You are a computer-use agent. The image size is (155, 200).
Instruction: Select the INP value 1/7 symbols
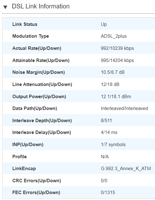[113, 145]
